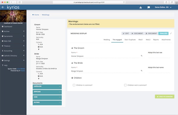Click the search magnifier in groom name field
The height and width of the screenshot is (115, 178).
pos(142,56)
